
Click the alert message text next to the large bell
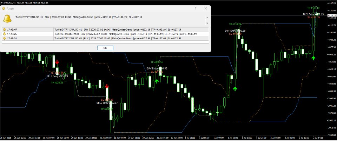click(x=79, y=17)
